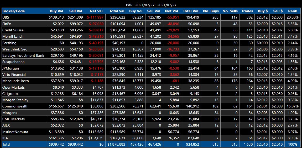Click the Net Vol. column header
This screenshot has height=148, width=302.
tap(172, 11)
